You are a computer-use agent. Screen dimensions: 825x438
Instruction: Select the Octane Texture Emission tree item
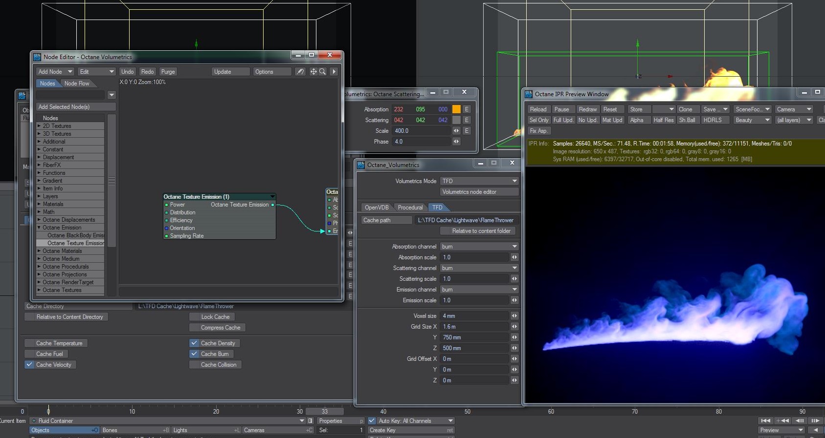click(75, 243)
